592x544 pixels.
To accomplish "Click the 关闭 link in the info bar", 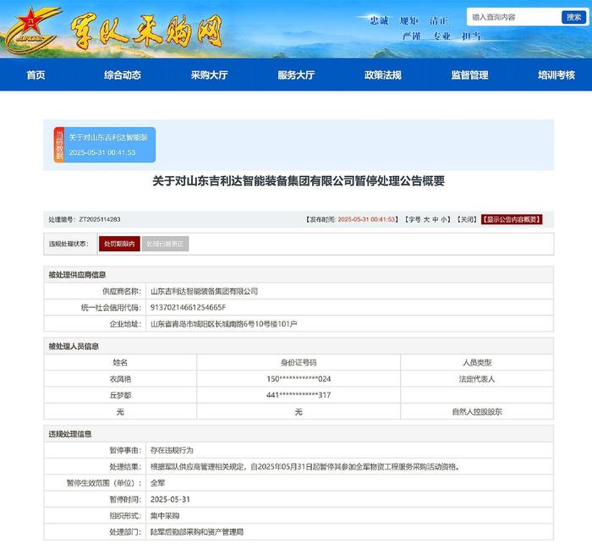I will pos(467,219).
